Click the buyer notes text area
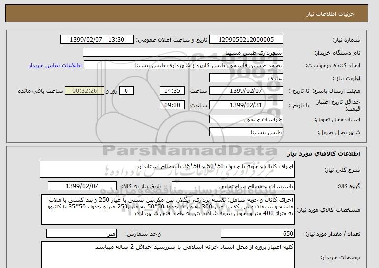Screen dimensions: 379x268 coord(168,255)
